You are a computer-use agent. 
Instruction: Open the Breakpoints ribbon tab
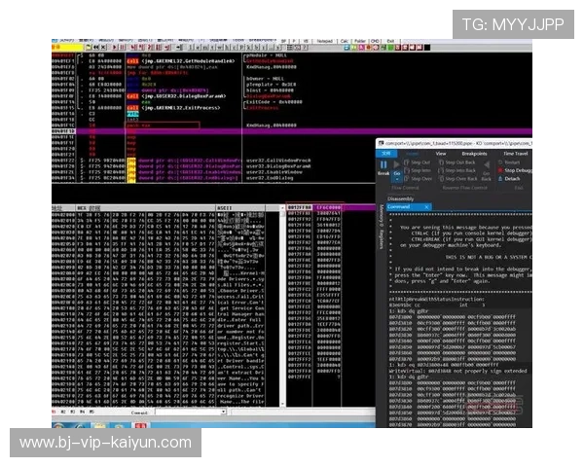pyautogui.click(x=474, y=153)
